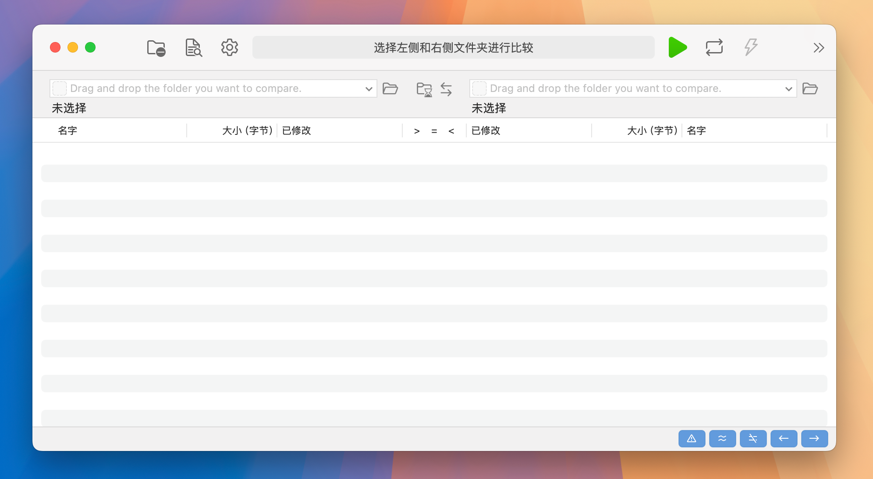Image resolution: width=873 pixels, height=479 pixels.
Task: Click the left 未选择 label
Action: coord(69,108)
